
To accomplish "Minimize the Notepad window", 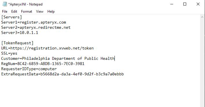I will pos(172,4).
